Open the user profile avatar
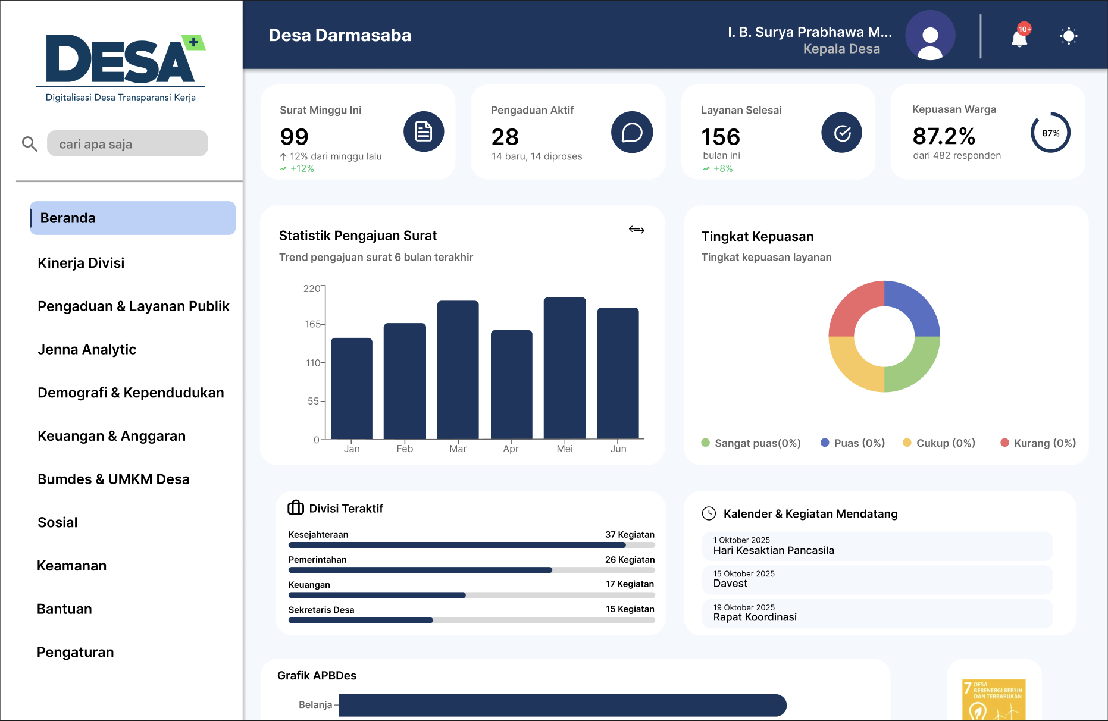The image size is (1108, 721). pyautogui.click(x=930, y=36)
